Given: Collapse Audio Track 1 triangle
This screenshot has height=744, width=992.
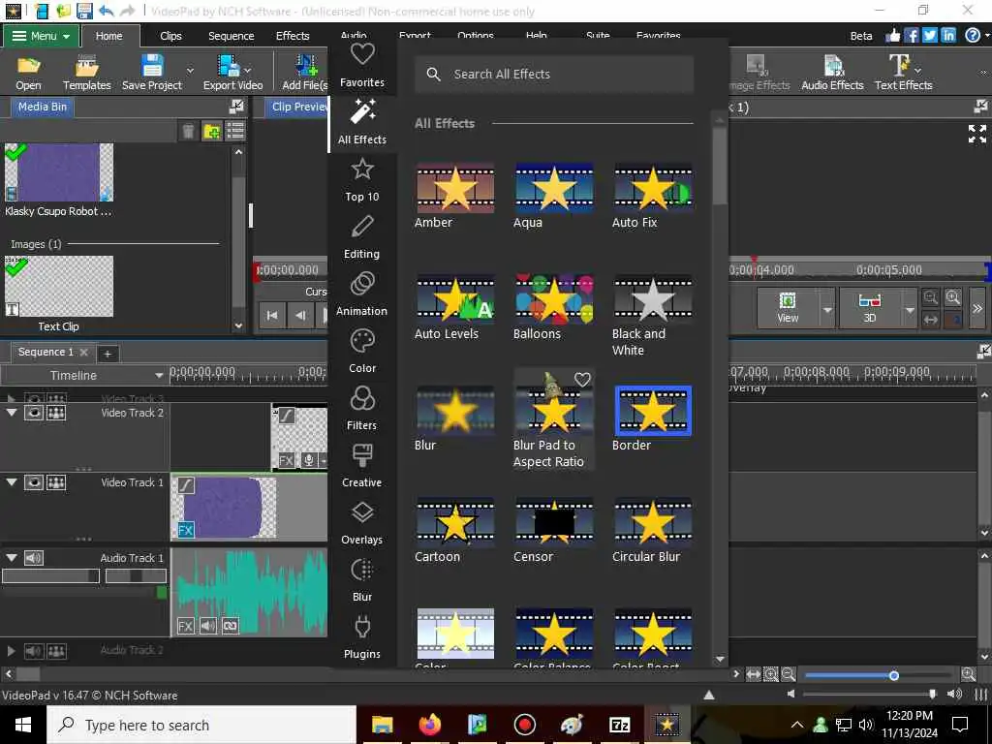Looking at the screenshot, I should pos(12,557).
